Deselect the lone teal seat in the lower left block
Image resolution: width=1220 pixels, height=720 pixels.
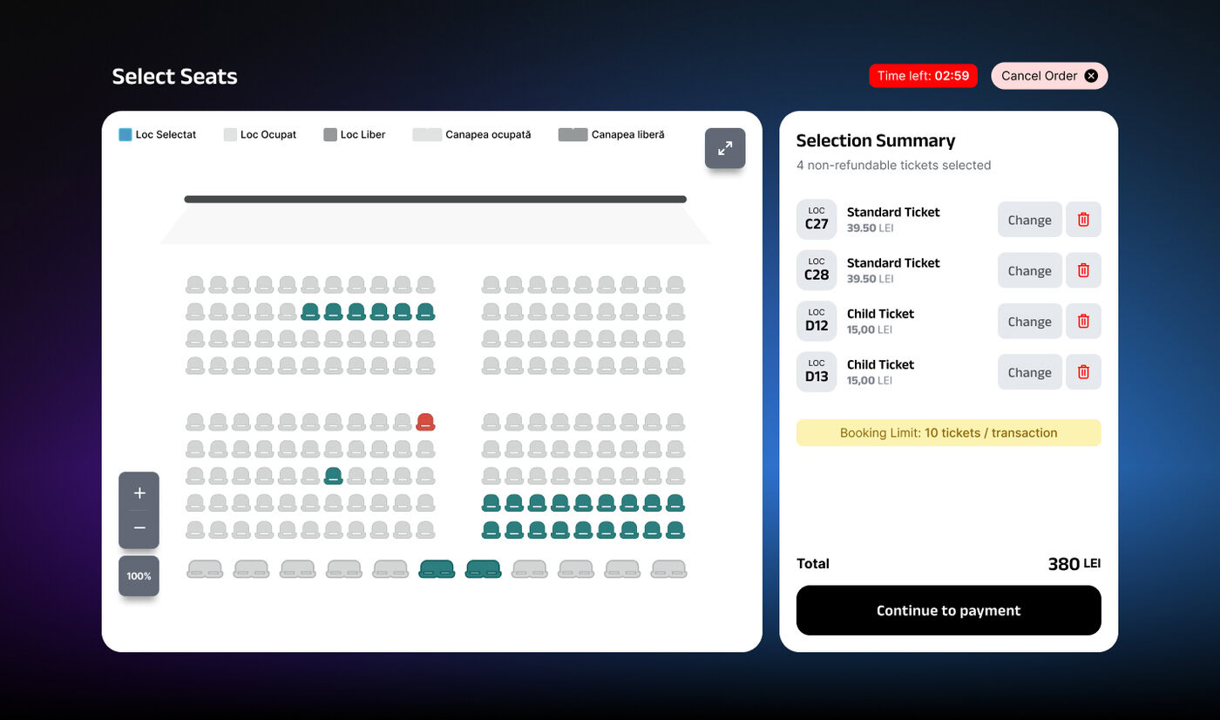pyautogui.click(x=333, y=476)
